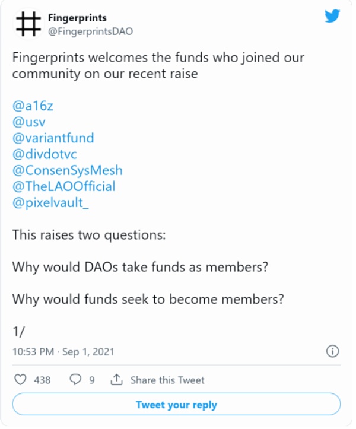Click the reply speech bubble icon
The width and height of the screenshot is (356, 429).
point(75,380)
